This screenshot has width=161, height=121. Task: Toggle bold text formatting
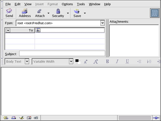pyautogui.click(x=107, y=61)
